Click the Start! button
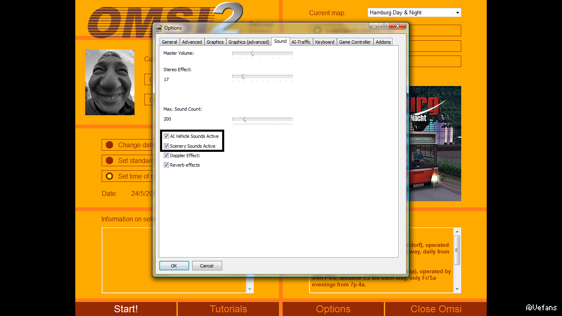The height and width of the screenshot is (316, 562). (126, 309)
